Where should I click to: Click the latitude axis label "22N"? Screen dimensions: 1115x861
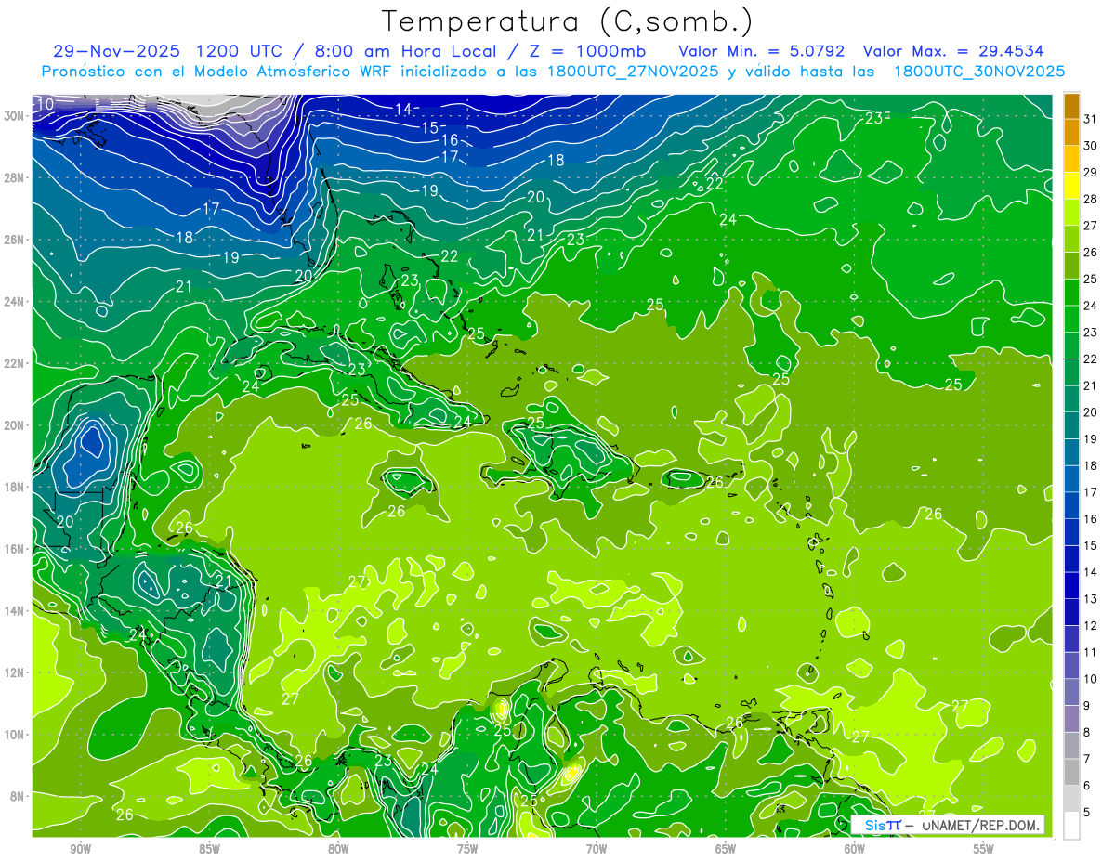(13, 363)
